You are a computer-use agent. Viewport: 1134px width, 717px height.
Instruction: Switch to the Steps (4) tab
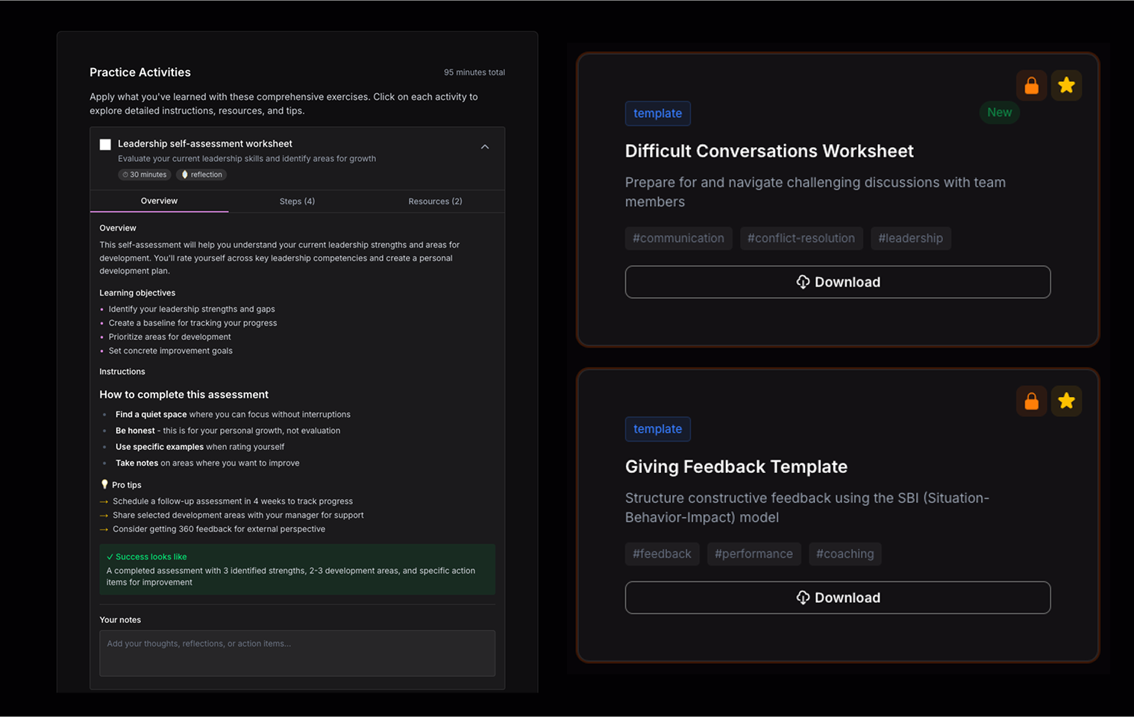click(297, 201)
